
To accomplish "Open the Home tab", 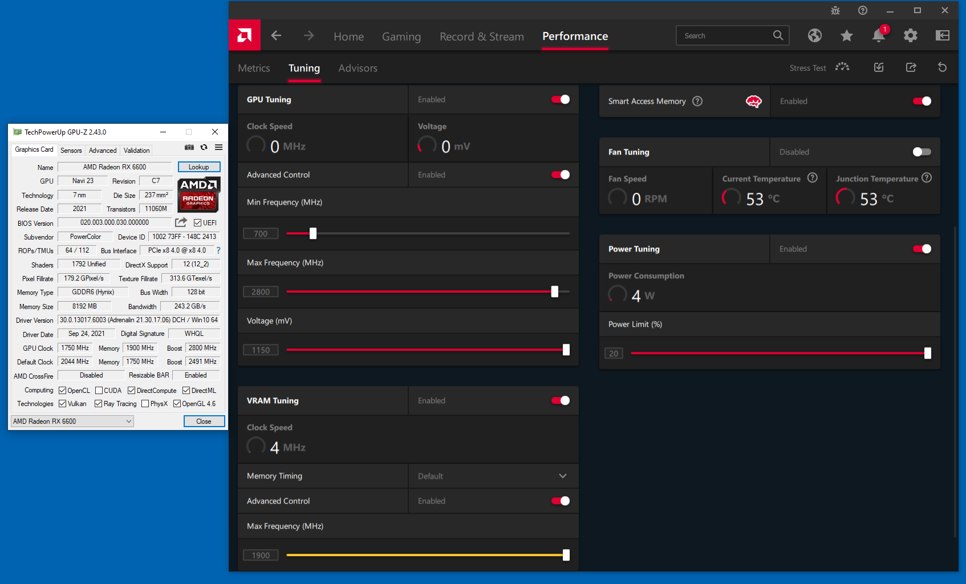I will tap(348, 36).
